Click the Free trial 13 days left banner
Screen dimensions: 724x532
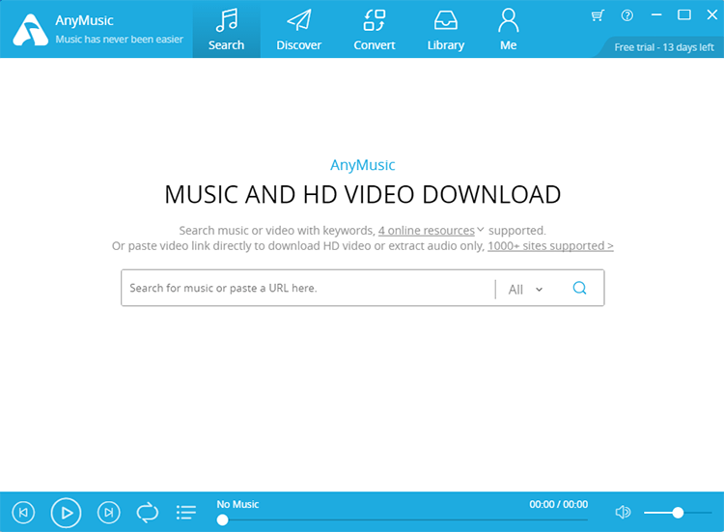tap(663, 47)
